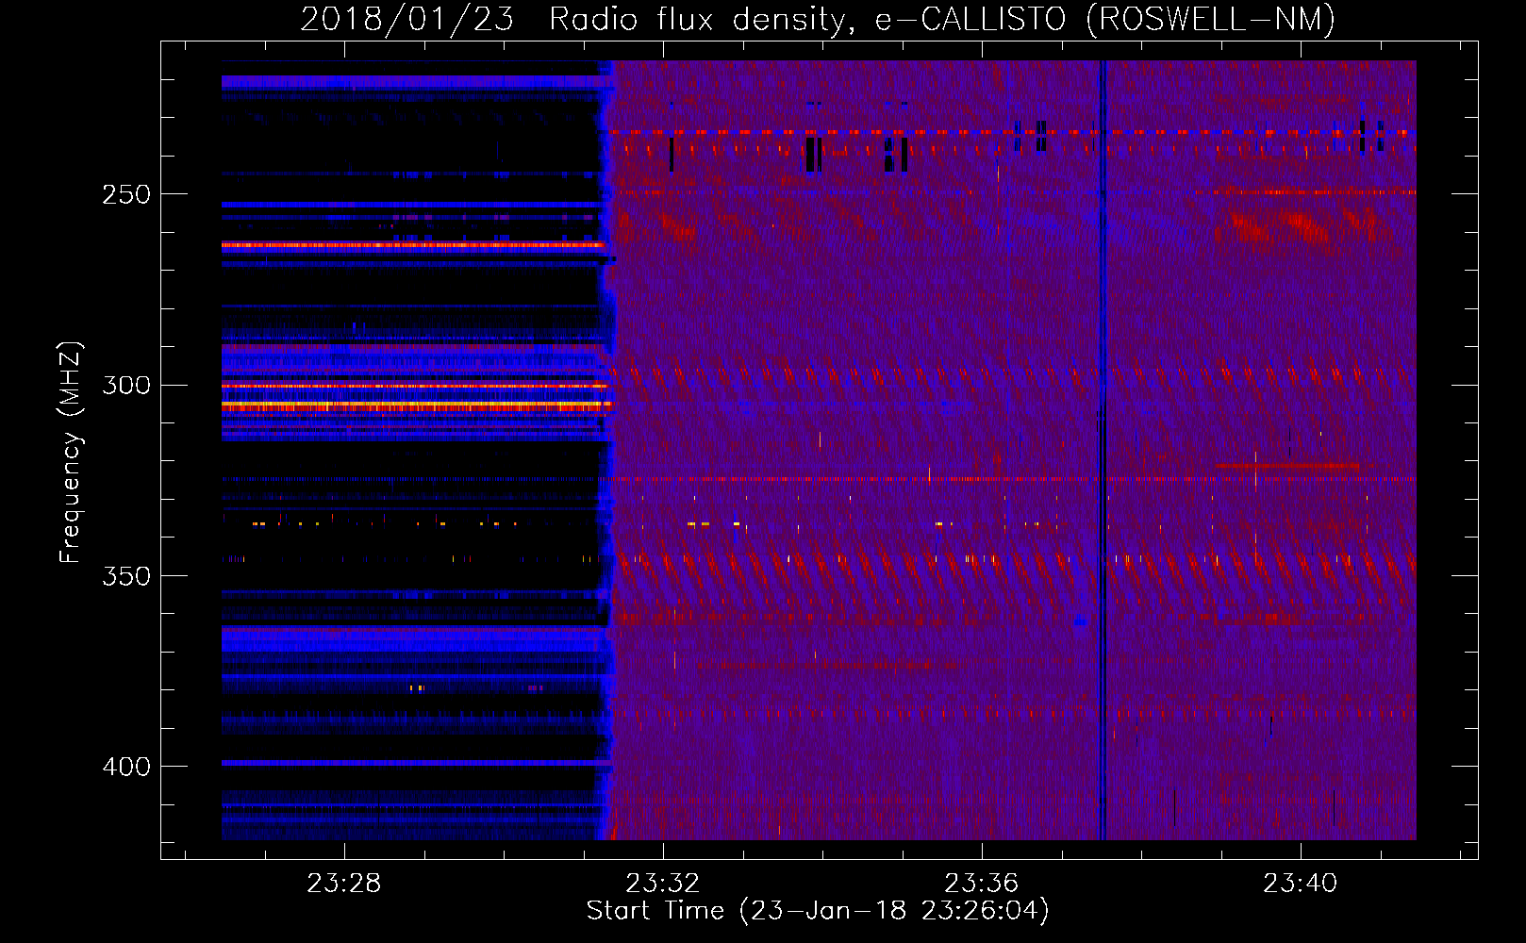Click the 300 frequency tick label
Image resolution: width=1526 pixels, height=943 pixels.
126,386
